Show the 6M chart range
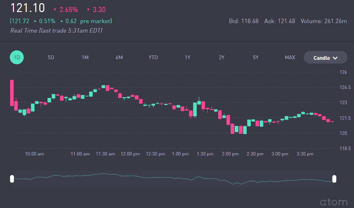This screenshot has width=354, height=208. [119, 57]
